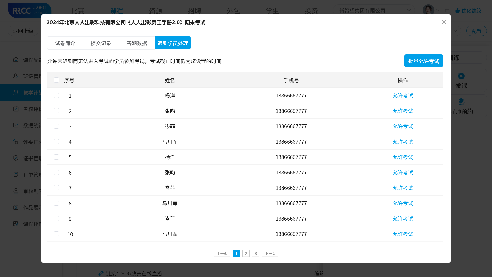
Task: Jump to page 3 in pagination
Action: [256, 253]
